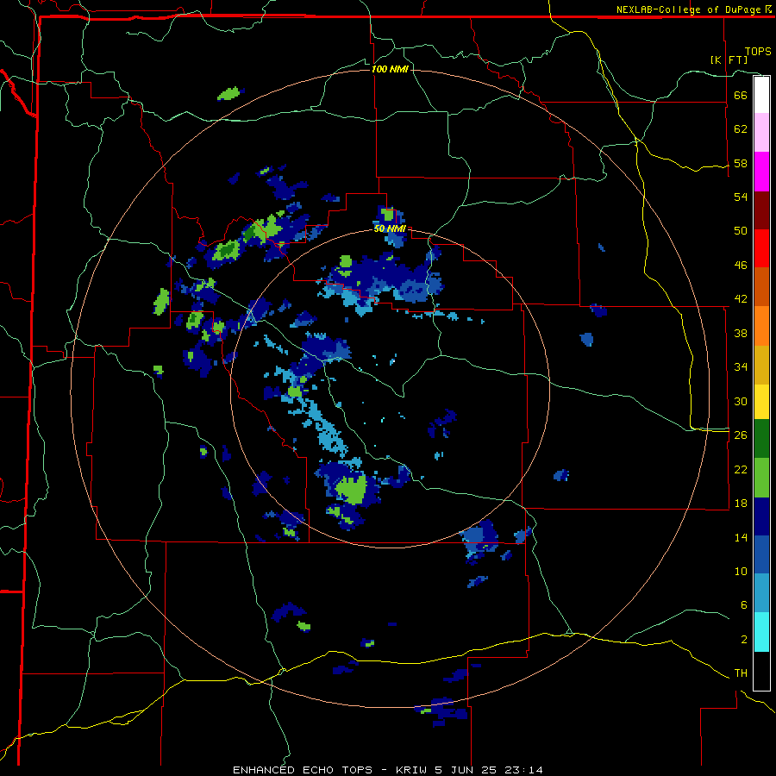
Task: Click the 26 legend value
Action: coord(741,435)
